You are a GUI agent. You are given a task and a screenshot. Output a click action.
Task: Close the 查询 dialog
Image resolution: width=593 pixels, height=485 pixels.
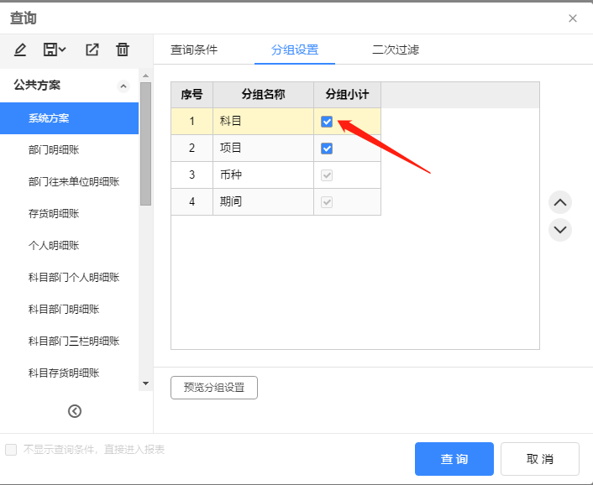tap(573, 18)
